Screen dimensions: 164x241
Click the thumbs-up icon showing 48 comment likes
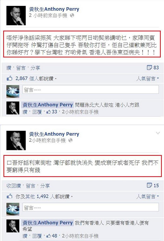click(x=49, y=236)
